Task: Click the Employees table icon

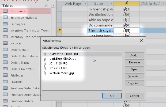Action: [5, 24]
